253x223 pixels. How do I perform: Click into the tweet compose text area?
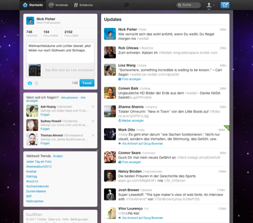click(60, 53)
